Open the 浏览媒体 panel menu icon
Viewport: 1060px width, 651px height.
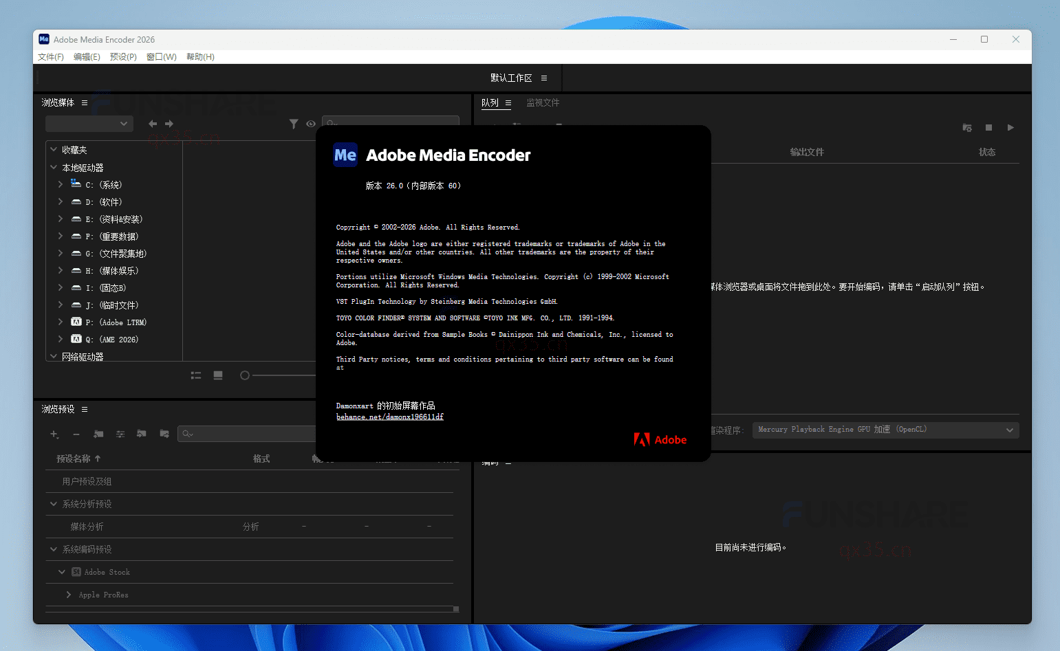[x=85, y=102]
